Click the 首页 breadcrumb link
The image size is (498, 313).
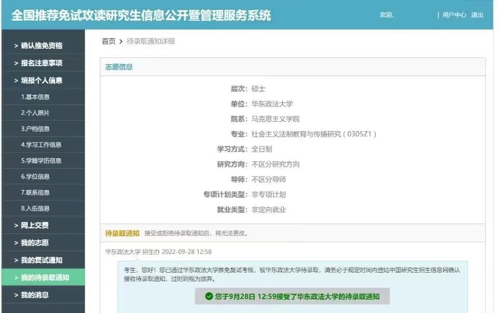tap(108, 41)
